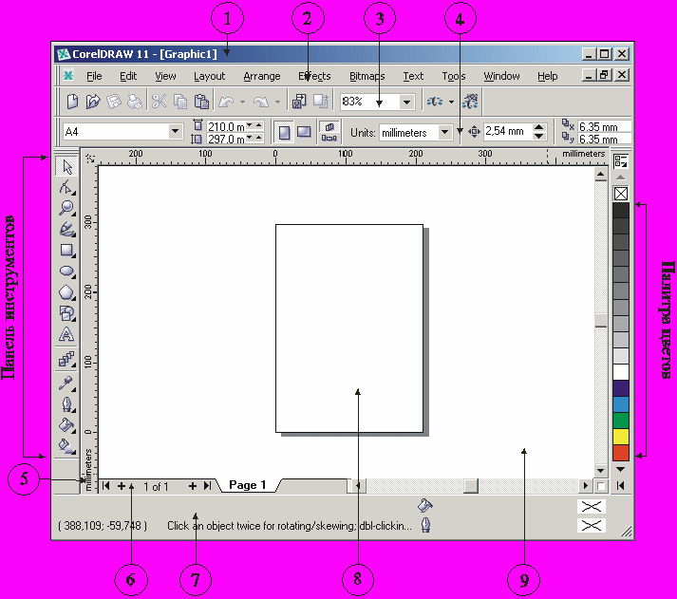Click the Import icon

pyautogui.click(x=299, y=102)
